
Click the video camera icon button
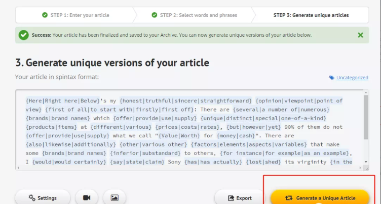coord(87,197)
